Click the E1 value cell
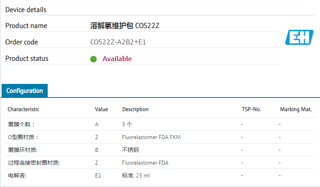This screenshot has height=187, width=320. pyautogui.click(x=98, y=175)
